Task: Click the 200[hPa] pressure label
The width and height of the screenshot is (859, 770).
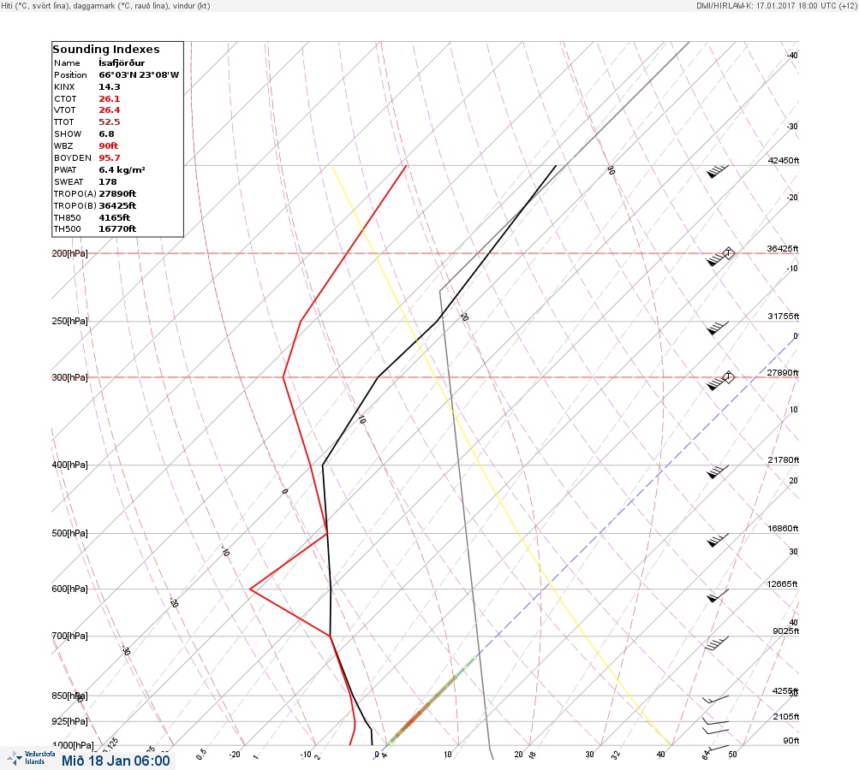Action: pyautogui.click(x=69, y=253)
